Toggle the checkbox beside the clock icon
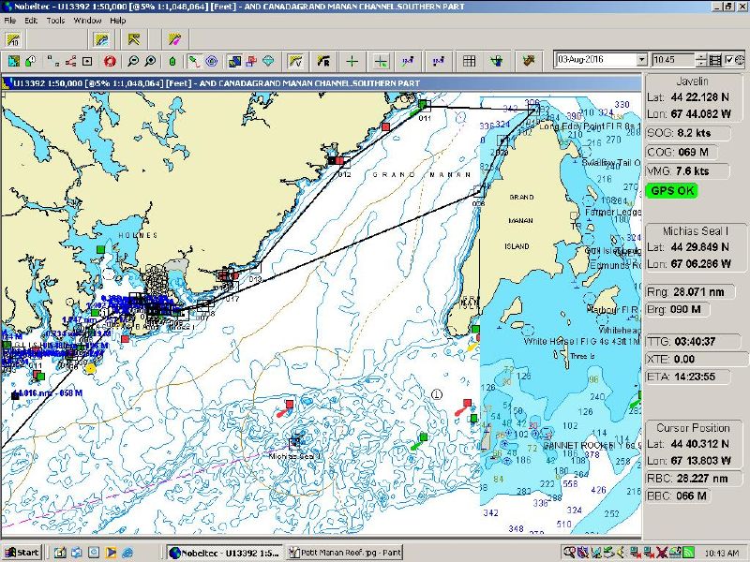The width and height of the screenshot is (750, 562). point(728,60)
